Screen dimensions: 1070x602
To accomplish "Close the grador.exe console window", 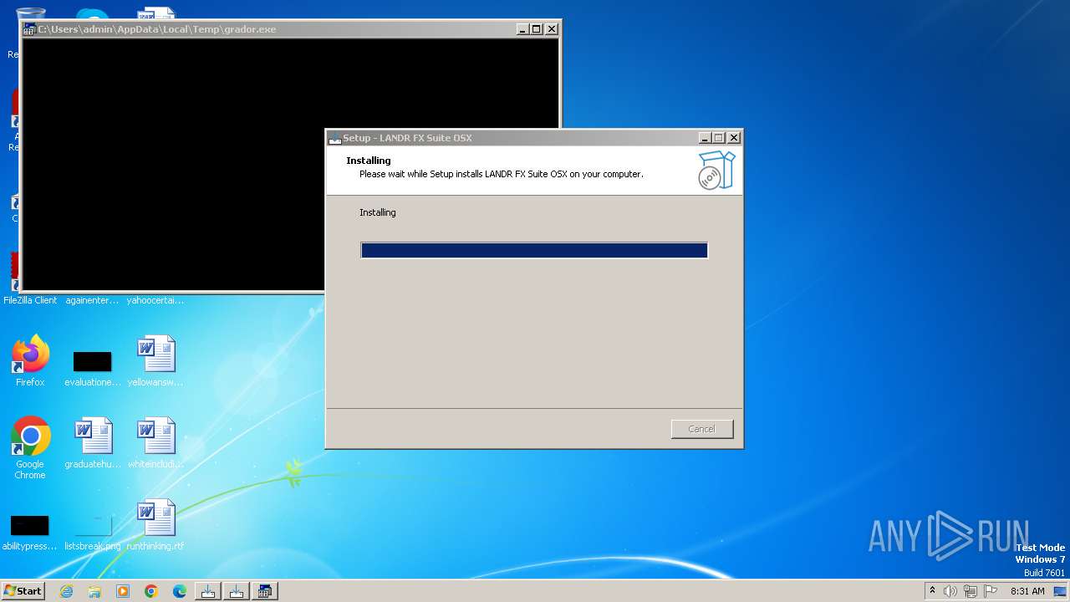I will click(551, 28).
